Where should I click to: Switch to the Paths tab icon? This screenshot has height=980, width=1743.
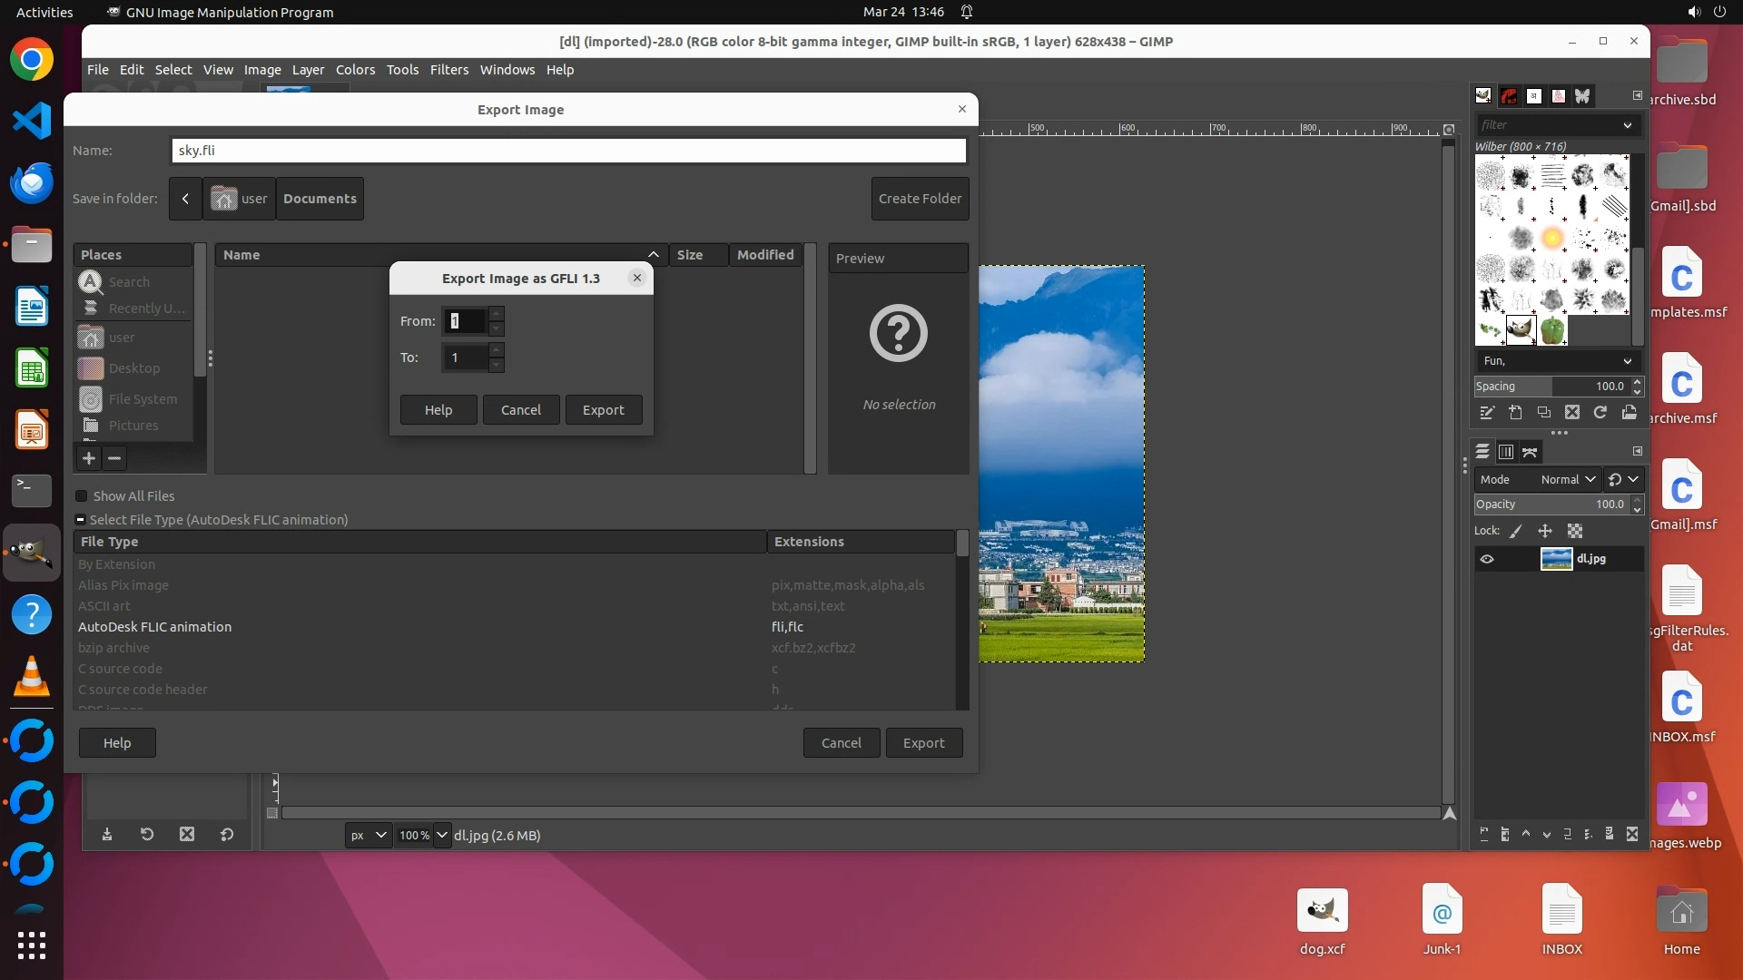(x=1531, y=452)
